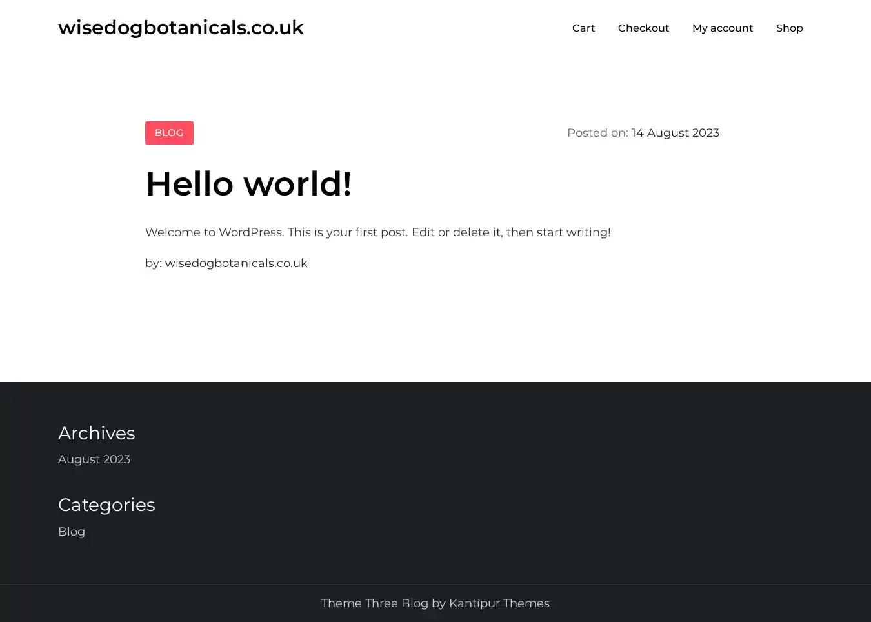Click the 14 August 2023 post date

click(x=675, y=133)
